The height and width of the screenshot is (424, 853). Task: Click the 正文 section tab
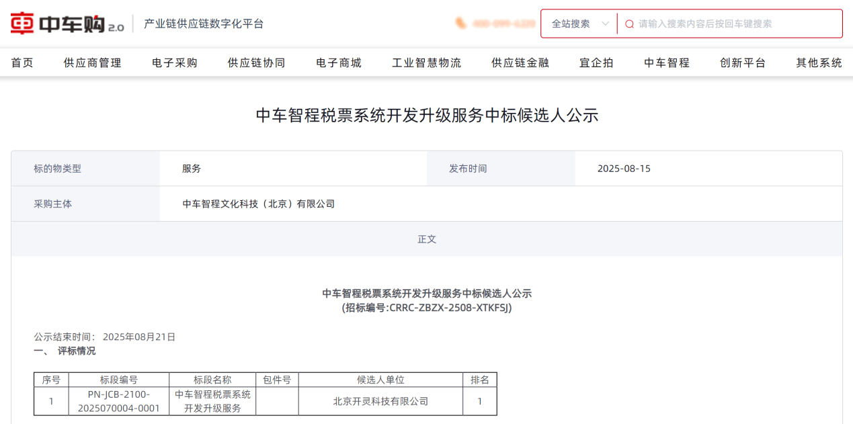(427, 239)
